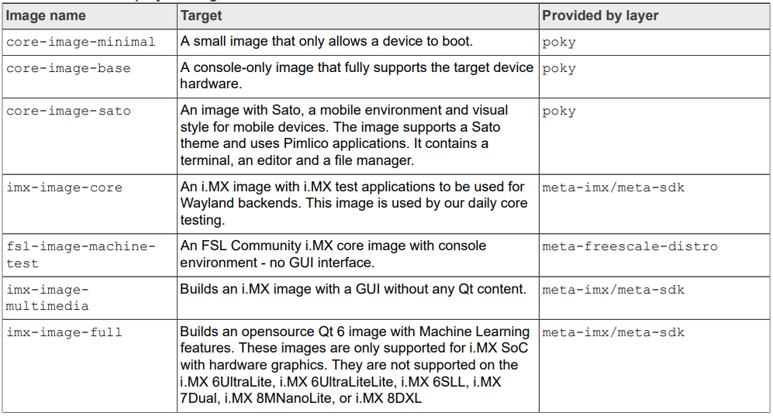
Task: Click the meta-imx/meta-sdk layer for imx-image-full
Action: (613, 332)
